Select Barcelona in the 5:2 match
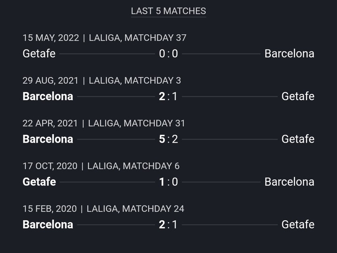Viewport: 337px width, 253px height. tap(48, 139)
